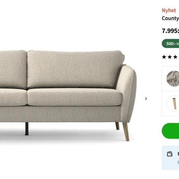The width and height of the screenshot is (179, 179).
Task: Follow the blue link in payment box
Action: [178, 162]
